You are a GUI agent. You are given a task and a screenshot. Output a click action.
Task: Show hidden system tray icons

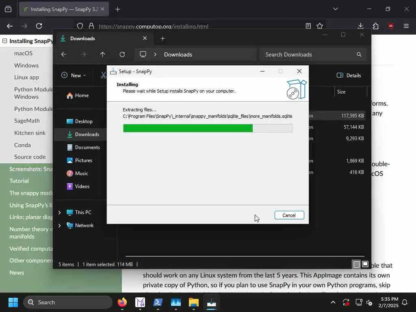pyautogui.click(x=333, y=302)
